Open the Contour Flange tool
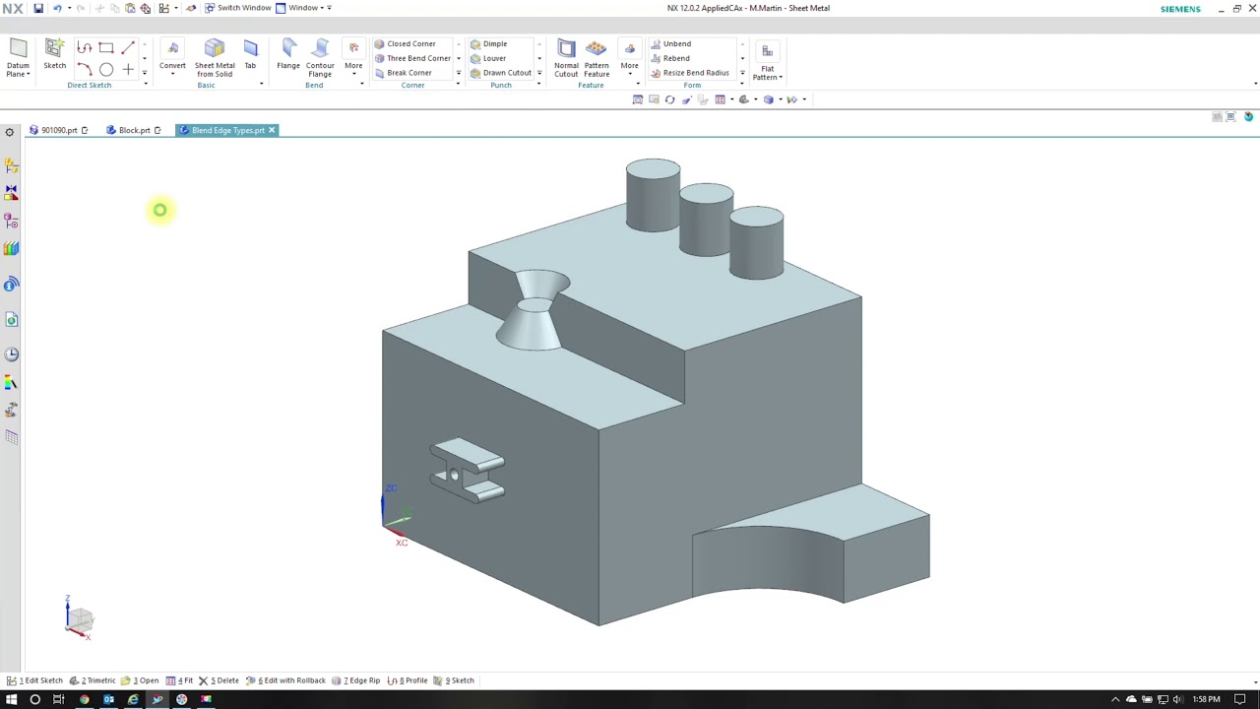This screenshot has width=1260, height=709. (x=320, y=58)
